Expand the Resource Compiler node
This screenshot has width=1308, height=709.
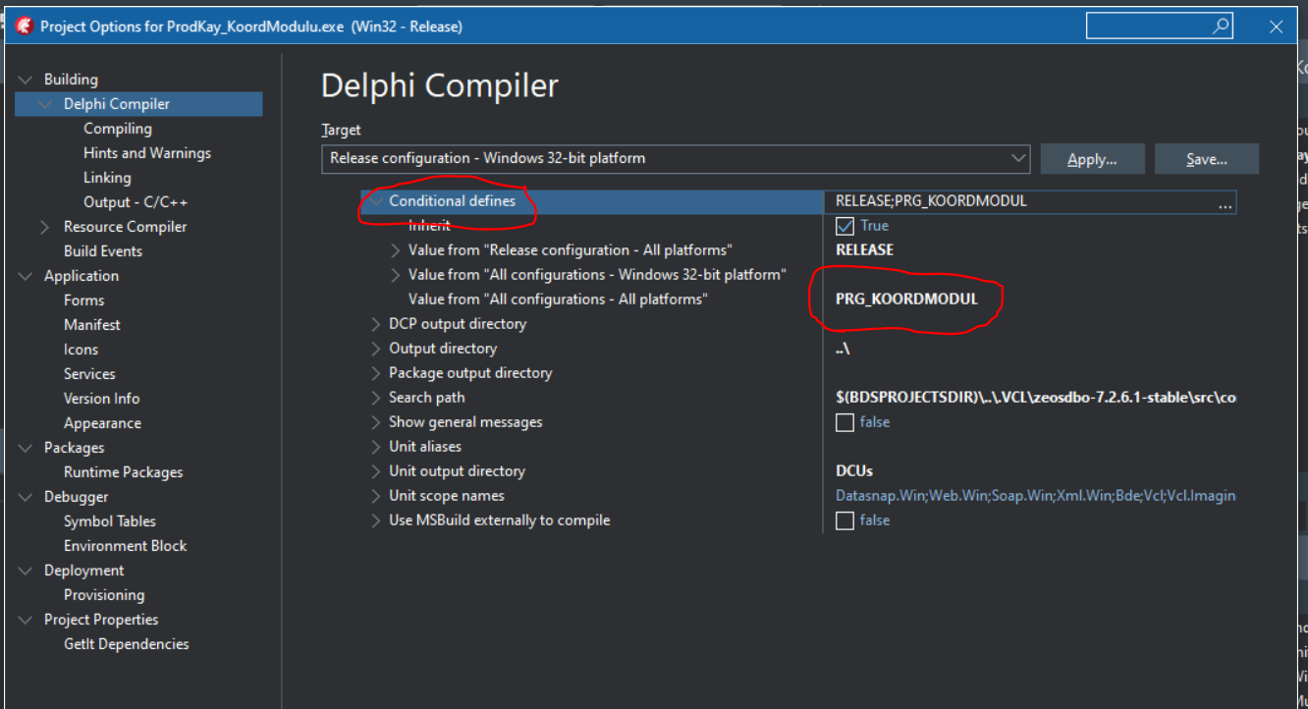point(45,227)
